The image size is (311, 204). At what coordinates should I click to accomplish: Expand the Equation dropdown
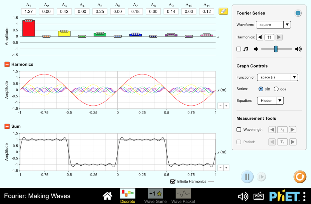(x=270, y=101)
